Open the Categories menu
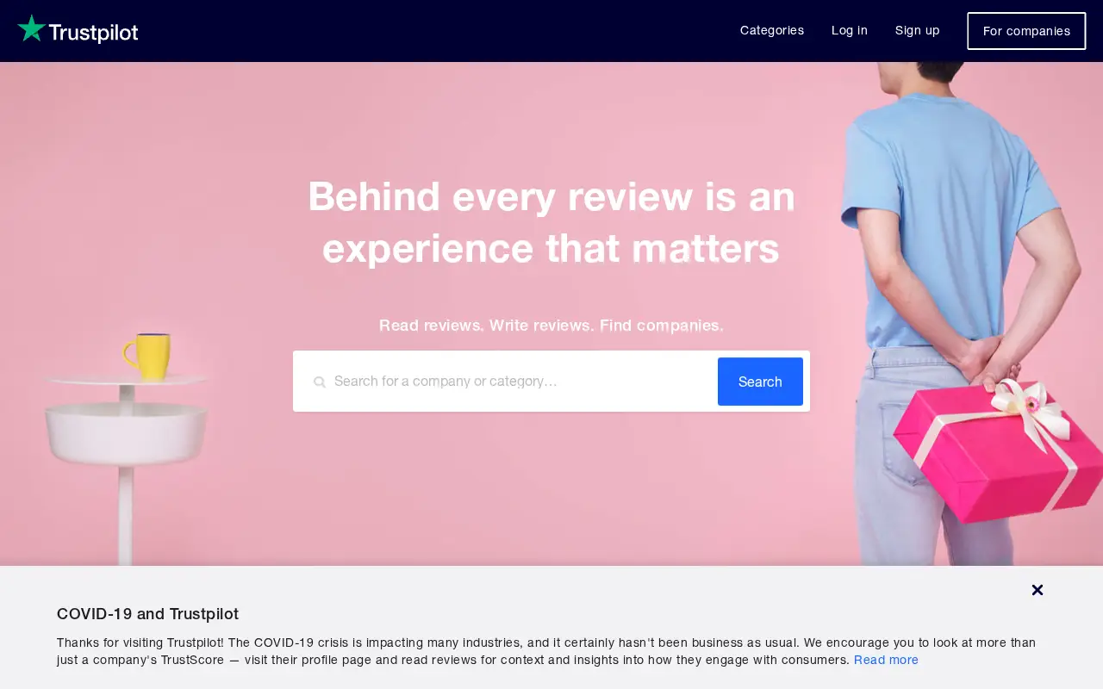The width and height of the screenshot is (1103, 689). click(x=772, y=30)
